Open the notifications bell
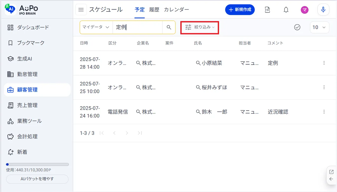This screenshot has width=337, height=192. [x=286, y=10]
